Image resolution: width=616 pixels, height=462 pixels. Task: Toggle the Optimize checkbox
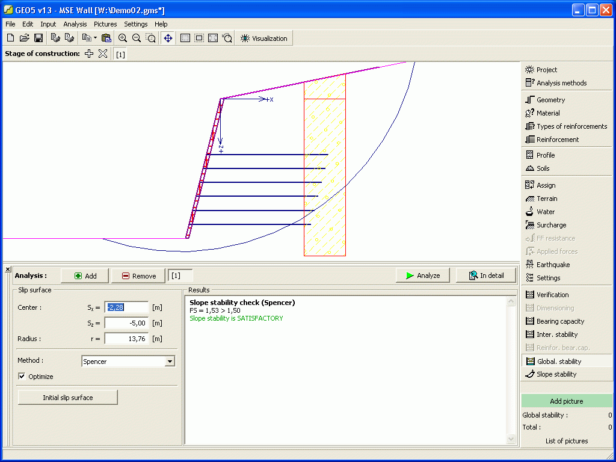click(x=23, y=377)
